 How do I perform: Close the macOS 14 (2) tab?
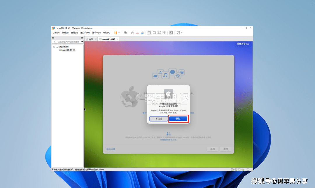[117, 39]
